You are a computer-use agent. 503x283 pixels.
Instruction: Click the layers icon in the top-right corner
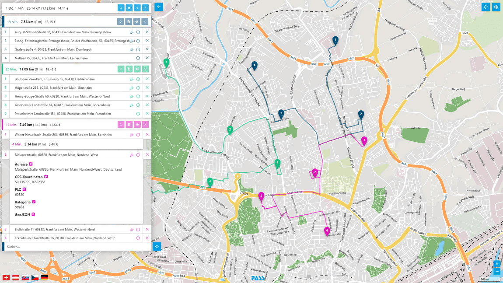pos(485,7)
